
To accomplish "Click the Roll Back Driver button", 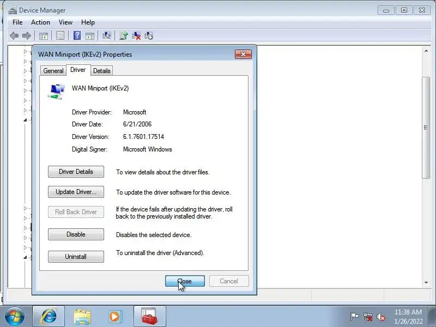I will click(76, 212).
